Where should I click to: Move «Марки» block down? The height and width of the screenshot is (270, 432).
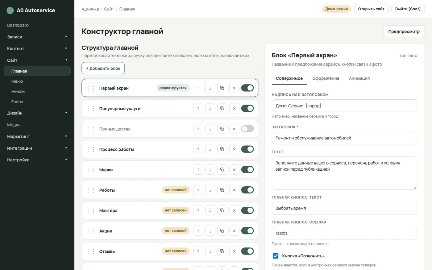click(210, 170)
